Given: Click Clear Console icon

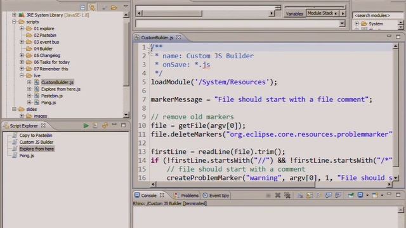Looking at the screenshot, I should (x=300, y=195).
